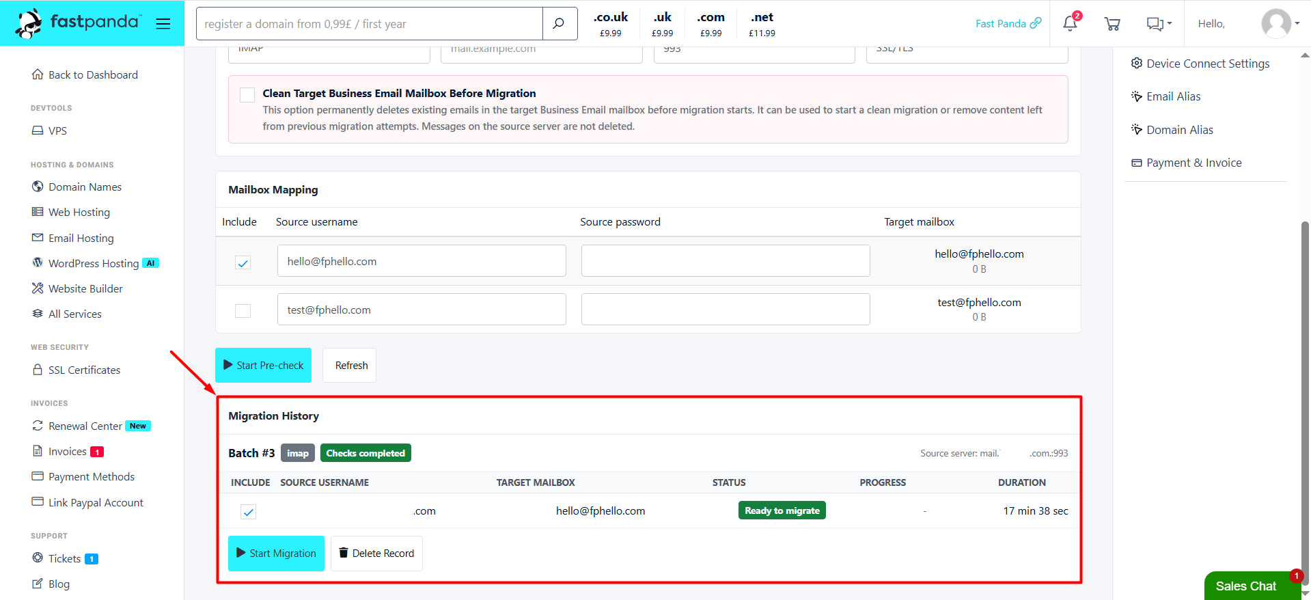The height and width of the screenshot is (600, 1311).
Task: Click the Start Pre-check button
Action: point(263,365)
